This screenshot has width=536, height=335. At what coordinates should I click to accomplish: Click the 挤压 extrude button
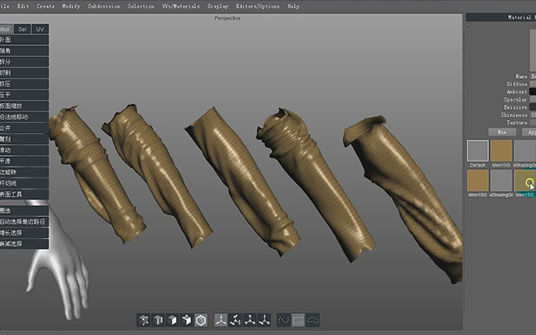[24, 84]
